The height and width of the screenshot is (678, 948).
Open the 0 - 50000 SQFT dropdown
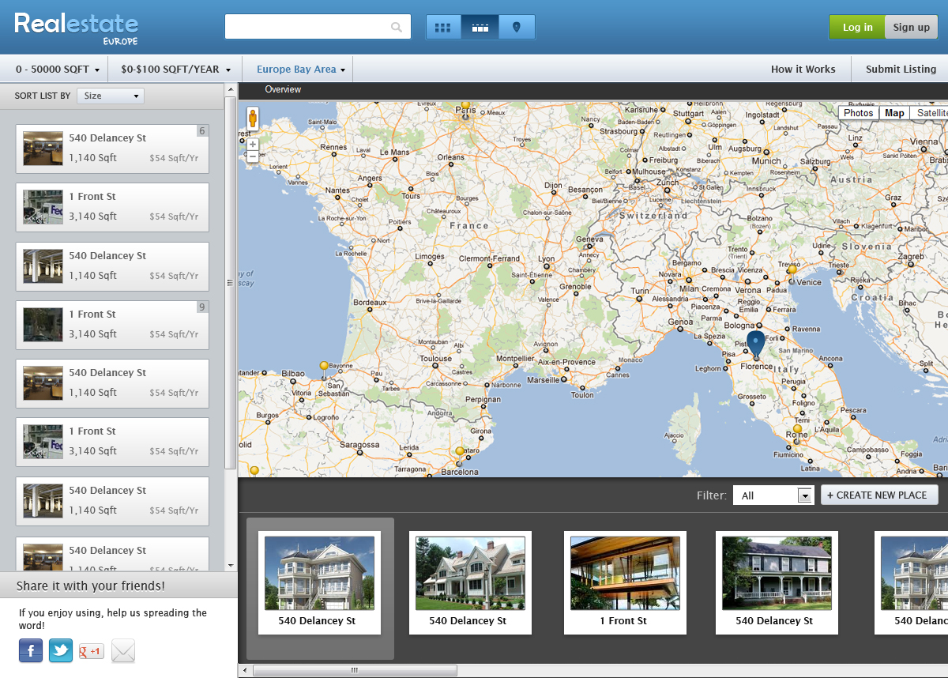coord(57,70)
